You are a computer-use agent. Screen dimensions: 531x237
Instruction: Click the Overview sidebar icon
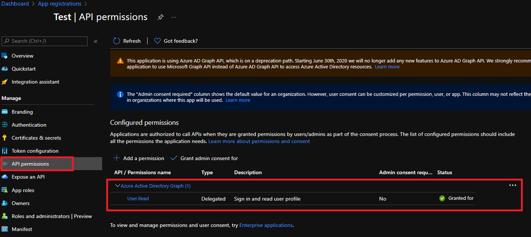coord(5,56)
